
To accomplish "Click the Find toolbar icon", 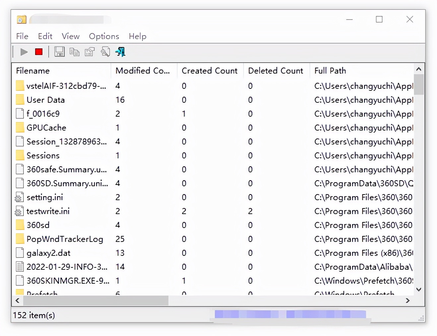I will point(105,52).
